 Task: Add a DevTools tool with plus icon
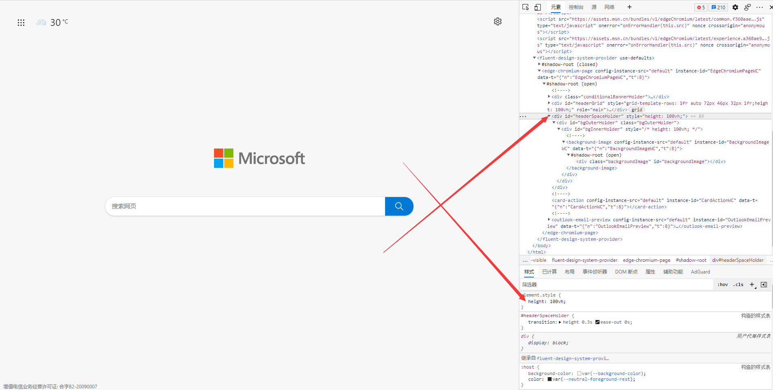[x=630, y=7]
